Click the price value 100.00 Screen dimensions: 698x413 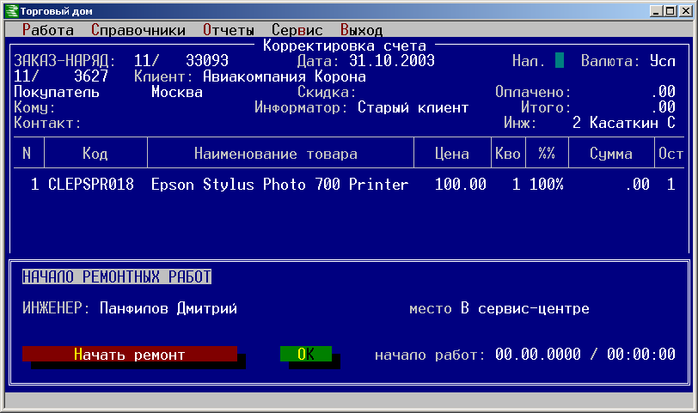[x=460, y=184]
